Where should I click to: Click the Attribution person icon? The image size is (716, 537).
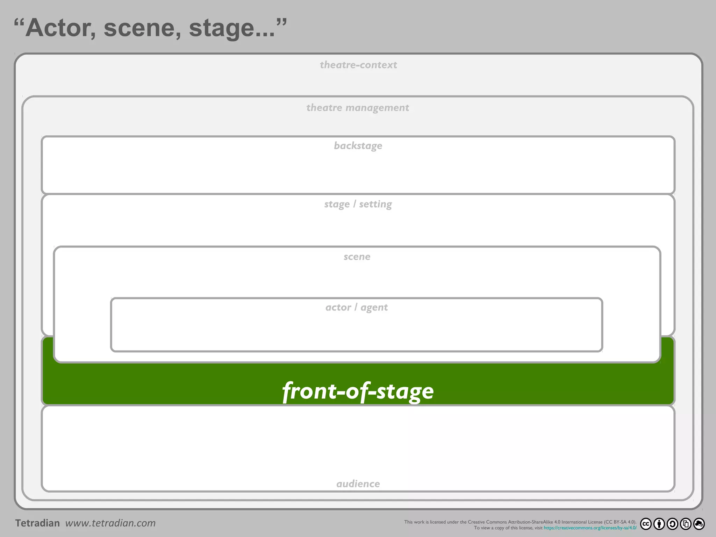[659, 524]
